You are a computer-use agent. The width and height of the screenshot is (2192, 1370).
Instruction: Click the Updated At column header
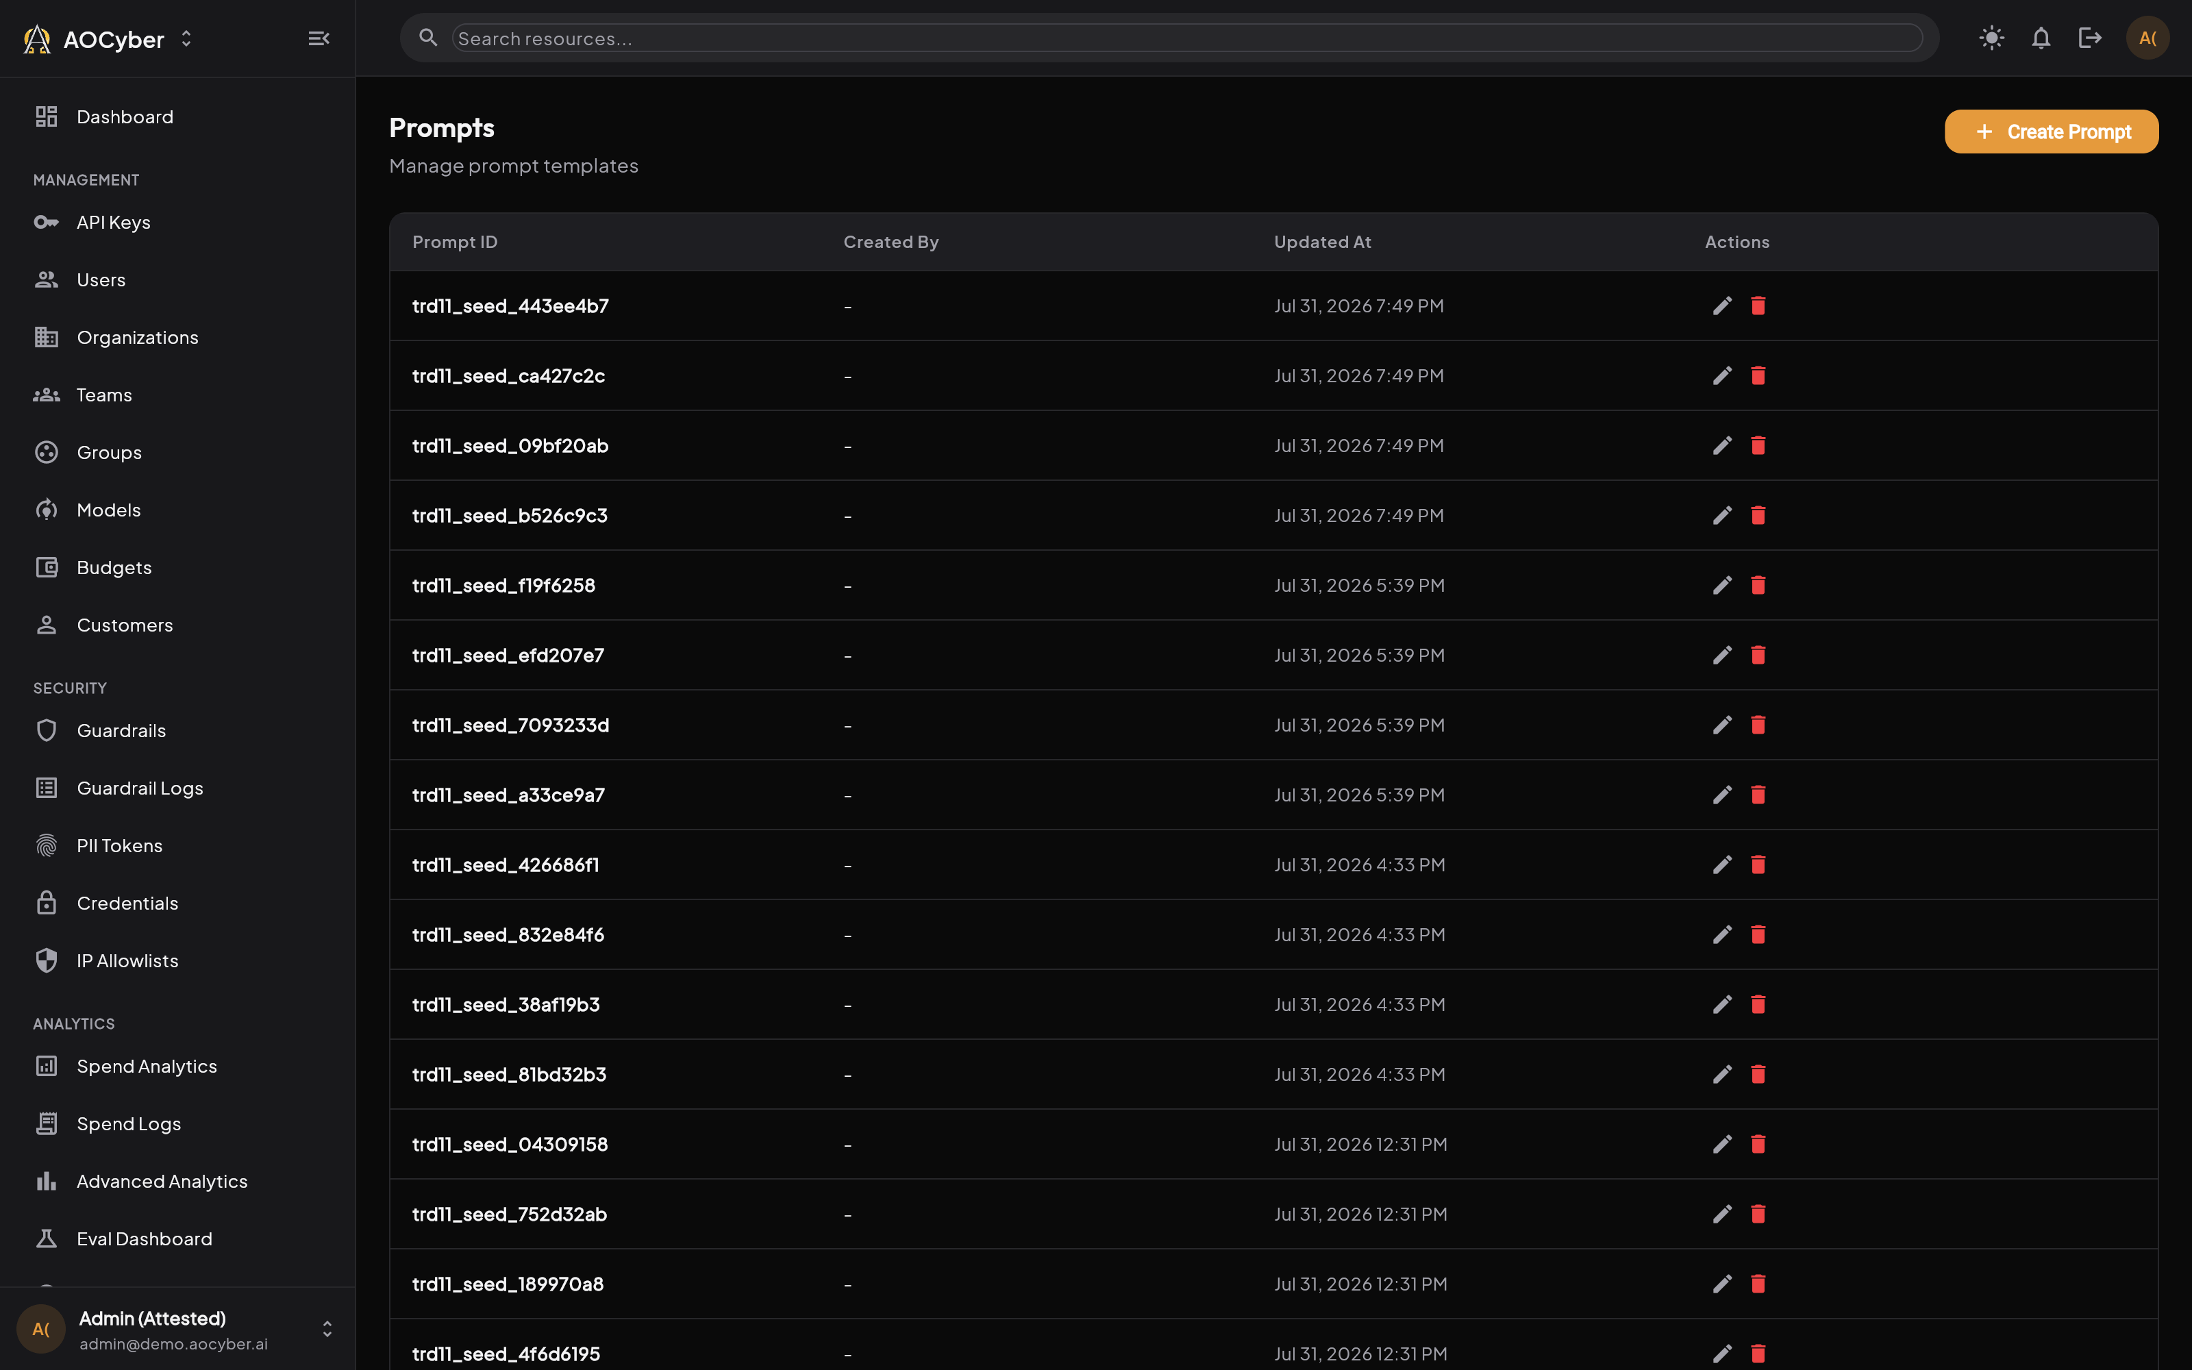coord(1323,242)
